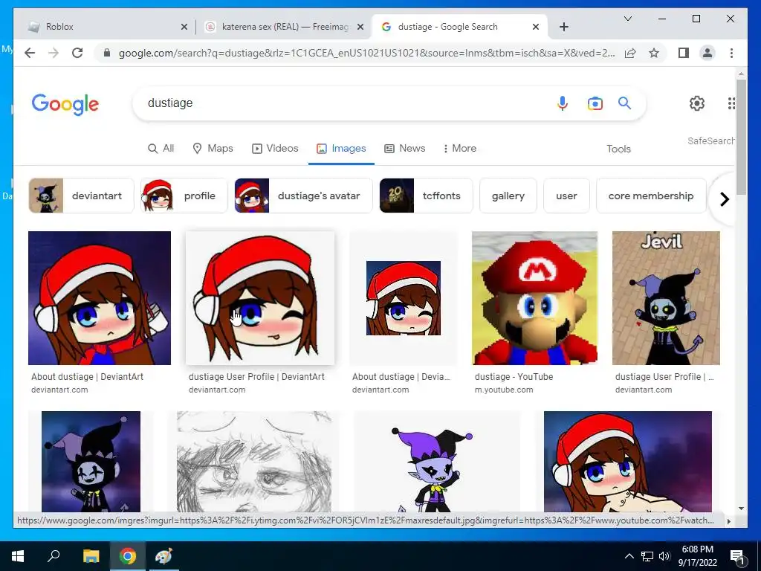This screenshot has height=571, width=761.
Task: Click the SafeSearch link
Action: pyautogui.click(x=710, y=141)
